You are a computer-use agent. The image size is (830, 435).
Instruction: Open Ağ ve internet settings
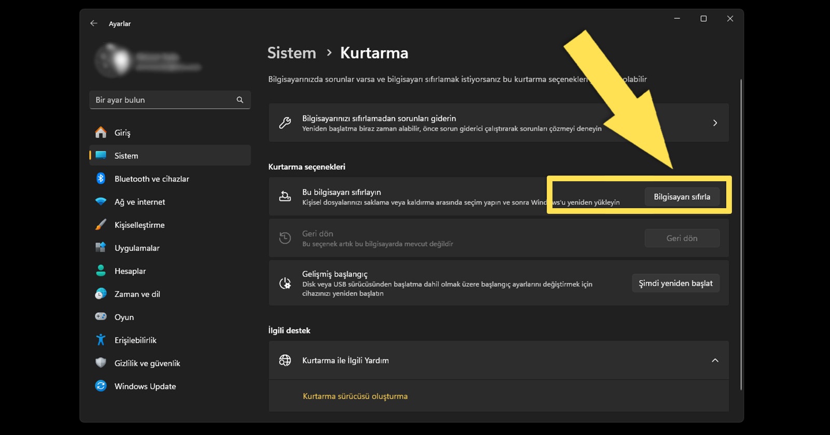(170, 202)
